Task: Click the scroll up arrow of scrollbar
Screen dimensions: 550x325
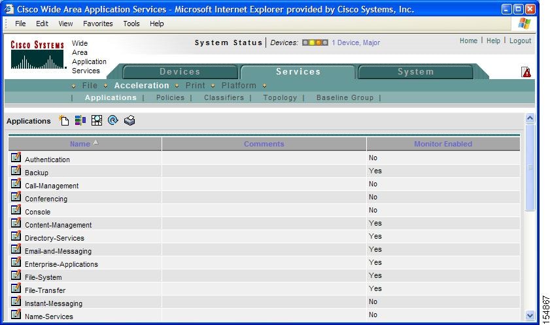Action: pos(530,118)
